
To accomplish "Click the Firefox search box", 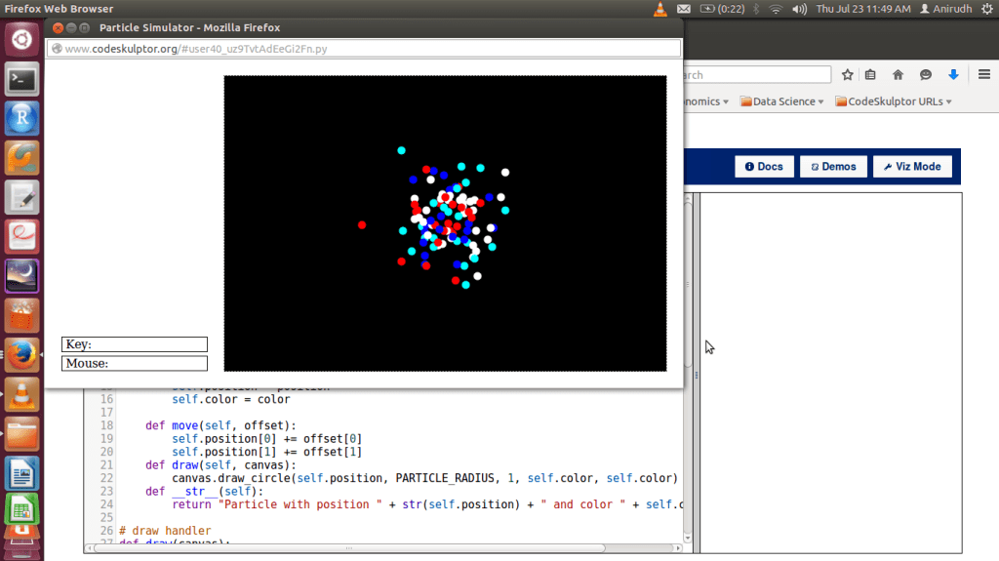I will tap(757, 75).
